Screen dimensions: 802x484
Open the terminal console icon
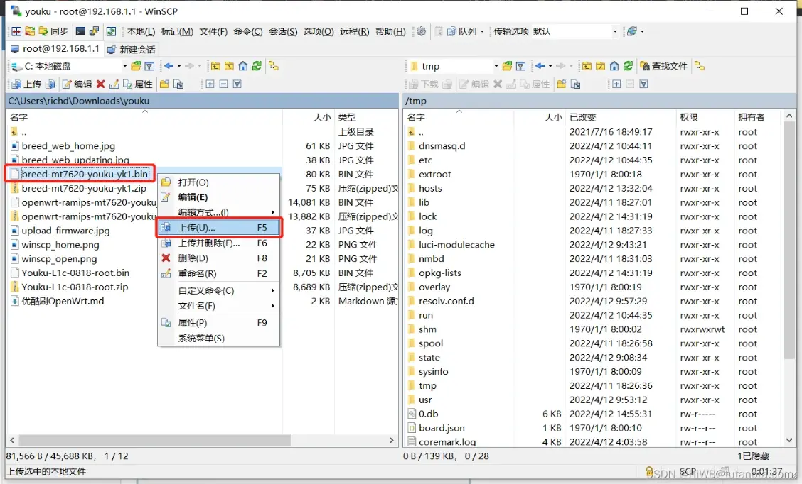pos(80,32)
